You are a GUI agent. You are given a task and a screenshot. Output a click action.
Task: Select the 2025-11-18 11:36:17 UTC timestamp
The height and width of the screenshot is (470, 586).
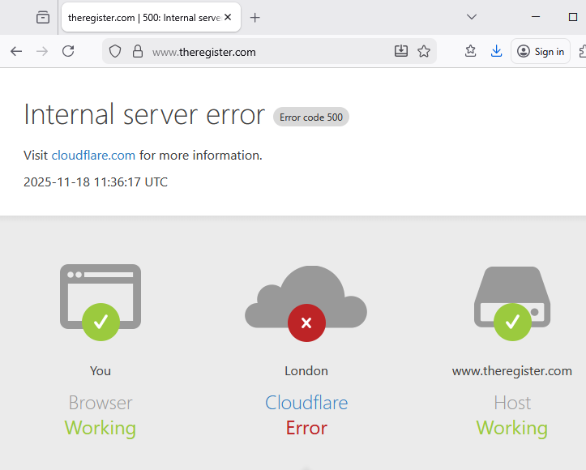tap(96, 182)
